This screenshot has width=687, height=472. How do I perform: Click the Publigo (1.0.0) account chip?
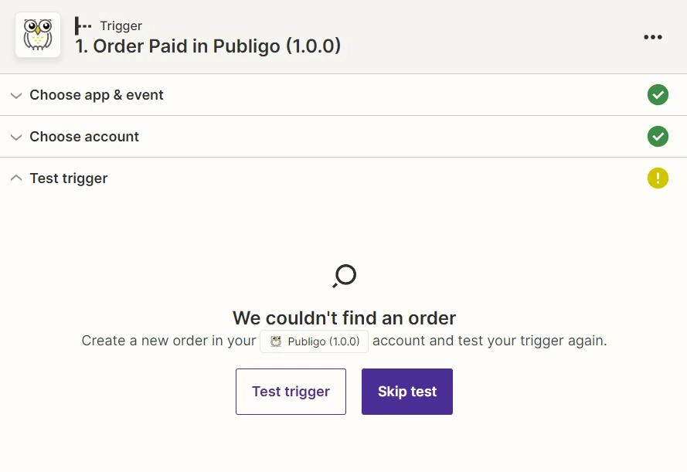click(x=315, y=341)
